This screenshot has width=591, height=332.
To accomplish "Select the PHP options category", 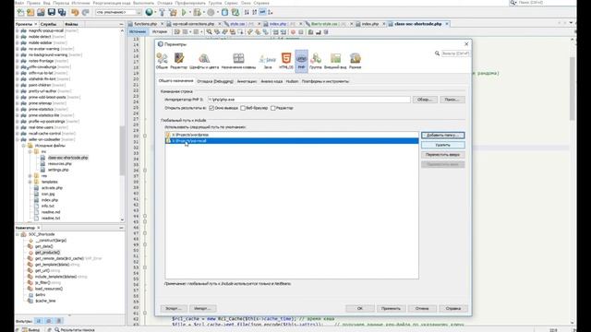I will [x=302, y=61].
